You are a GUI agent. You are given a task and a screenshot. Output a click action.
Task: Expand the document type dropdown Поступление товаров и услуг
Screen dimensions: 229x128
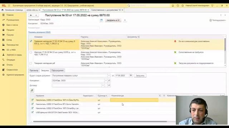(x=109, y=76)
